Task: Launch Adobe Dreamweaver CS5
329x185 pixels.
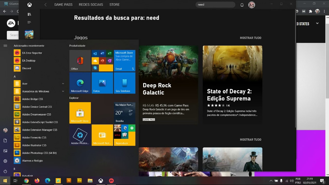Action: click(x=39, y=115)
